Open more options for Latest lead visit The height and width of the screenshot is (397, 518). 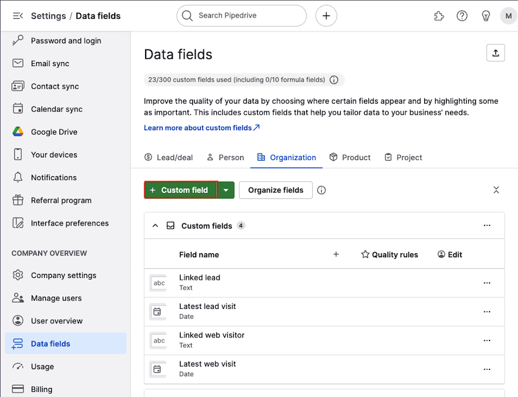[x=487, y=312]
